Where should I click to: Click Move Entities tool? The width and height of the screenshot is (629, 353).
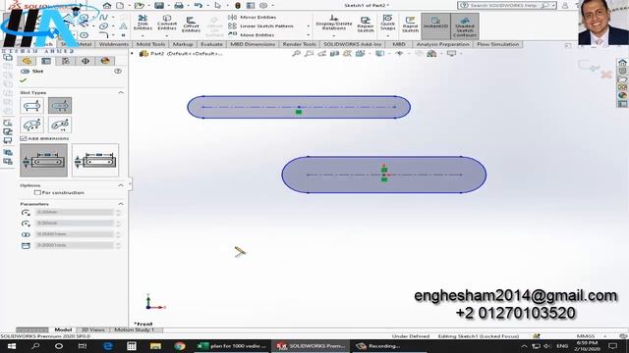(252, 35)
